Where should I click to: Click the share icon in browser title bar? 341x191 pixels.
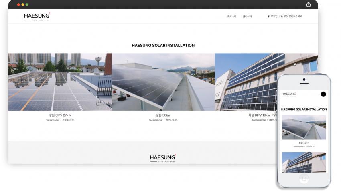(x=309, y=4)
